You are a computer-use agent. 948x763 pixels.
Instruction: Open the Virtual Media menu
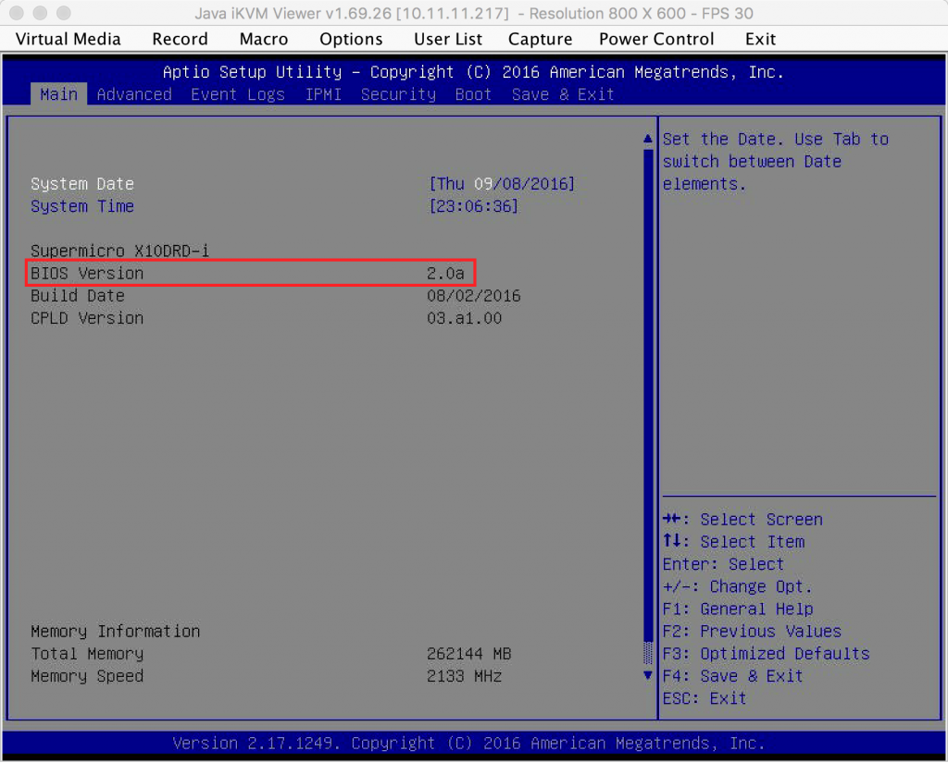click(69, 39)
